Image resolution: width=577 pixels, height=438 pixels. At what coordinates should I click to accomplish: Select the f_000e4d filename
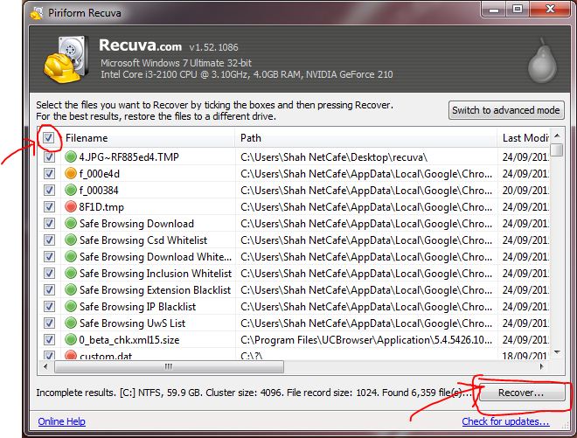click(100, 174)
